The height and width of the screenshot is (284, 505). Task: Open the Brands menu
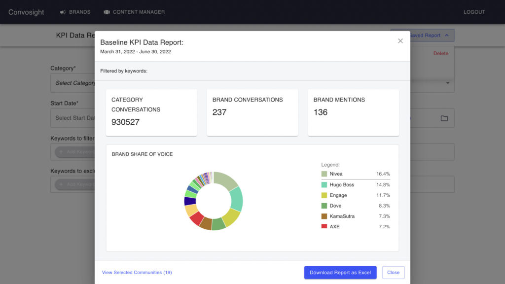click(79, 12)
